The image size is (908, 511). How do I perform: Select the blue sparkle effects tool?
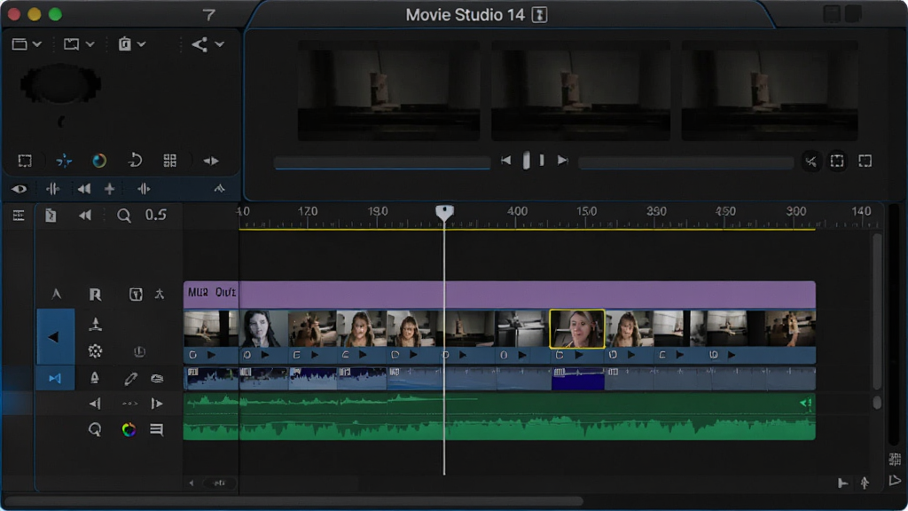64,161
